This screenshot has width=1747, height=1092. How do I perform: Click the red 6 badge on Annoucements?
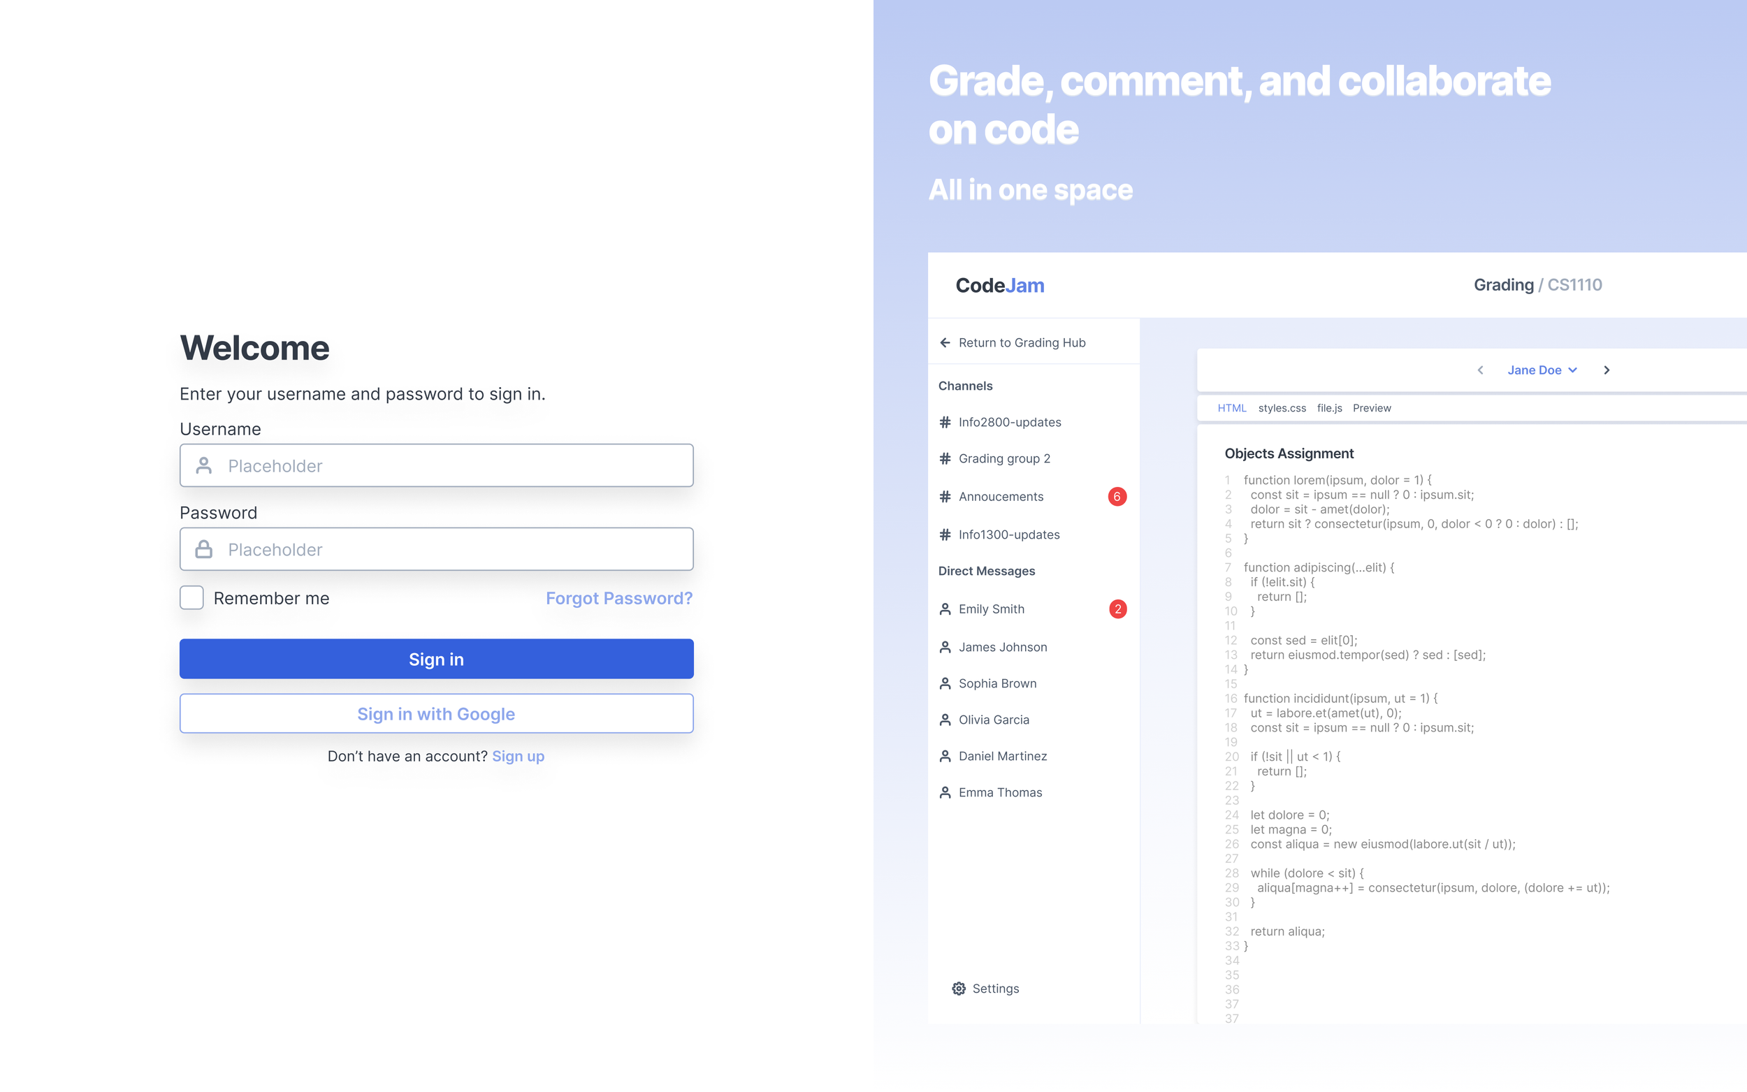(x=1117, y=496)
